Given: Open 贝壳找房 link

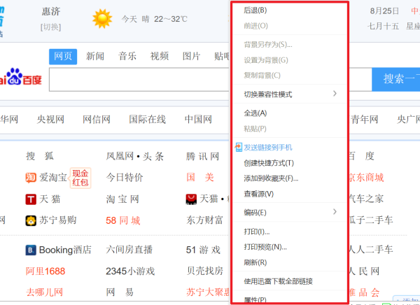Looking at the screenshot, I should [205, 271].
